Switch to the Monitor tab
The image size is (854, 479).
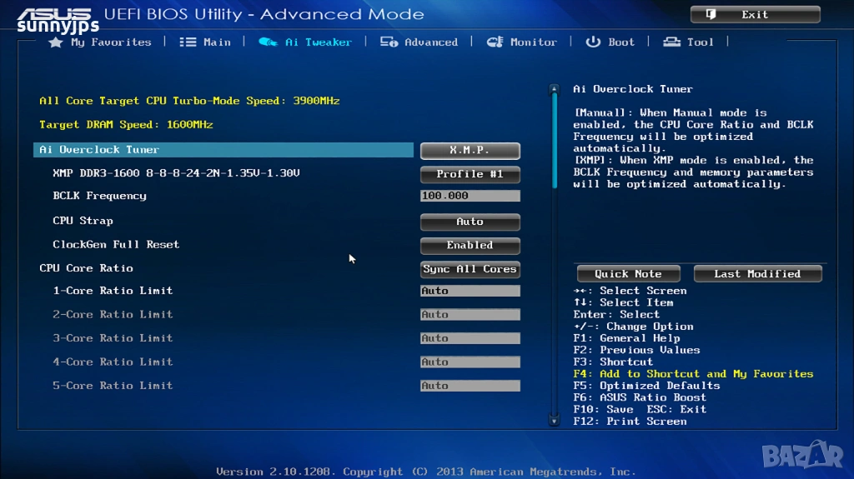533,42
